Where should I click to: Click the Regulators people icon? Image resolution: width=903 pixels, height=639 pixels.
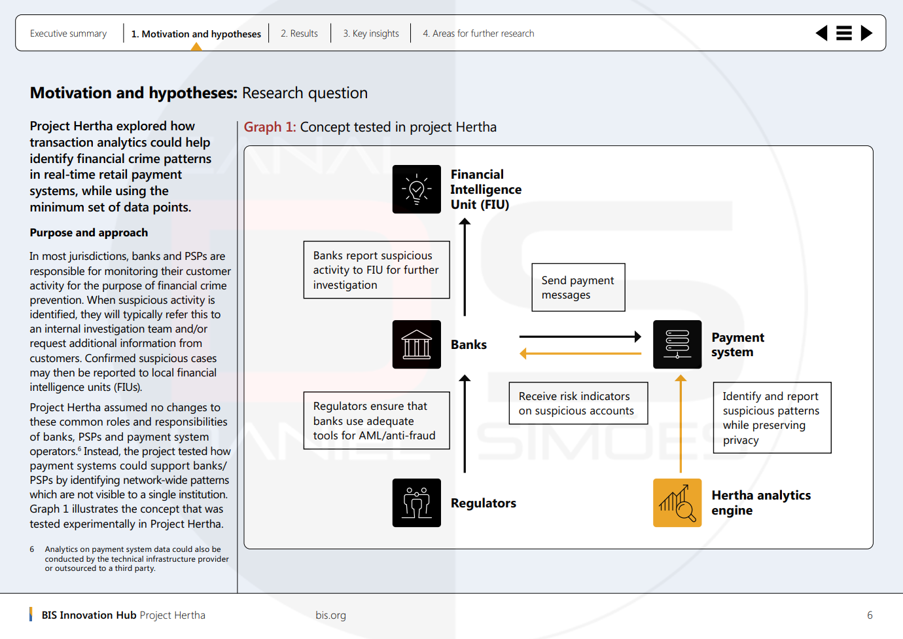tap(417, 503)
